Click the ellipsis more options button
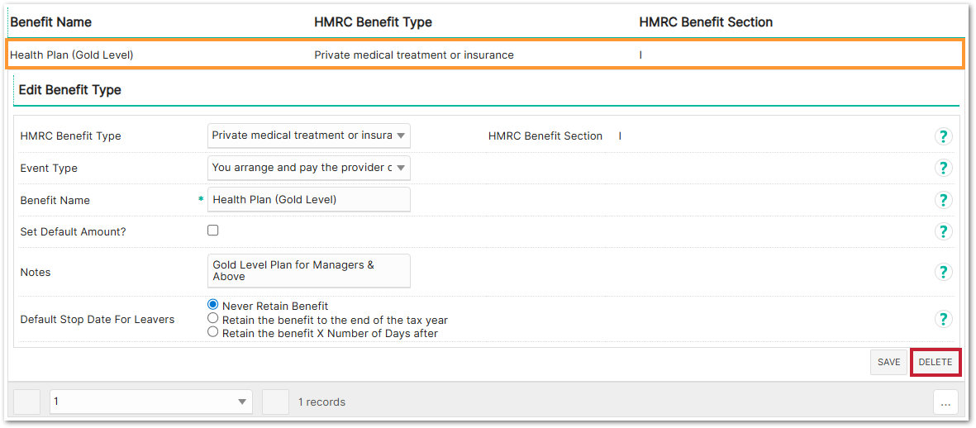This screenshot has width=976, height=428. [x=945, y=402]
